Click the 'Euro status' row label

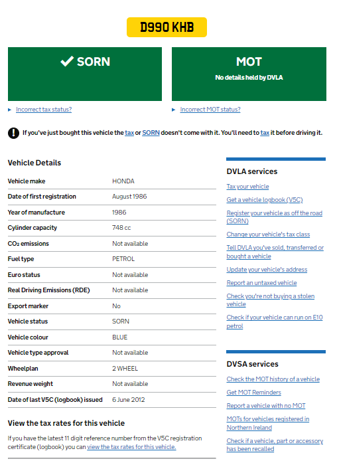tap(24, 275)
